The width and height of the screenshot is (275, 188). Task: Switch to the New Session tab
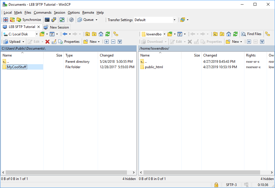pyautogui.click(x=57, y=27)
